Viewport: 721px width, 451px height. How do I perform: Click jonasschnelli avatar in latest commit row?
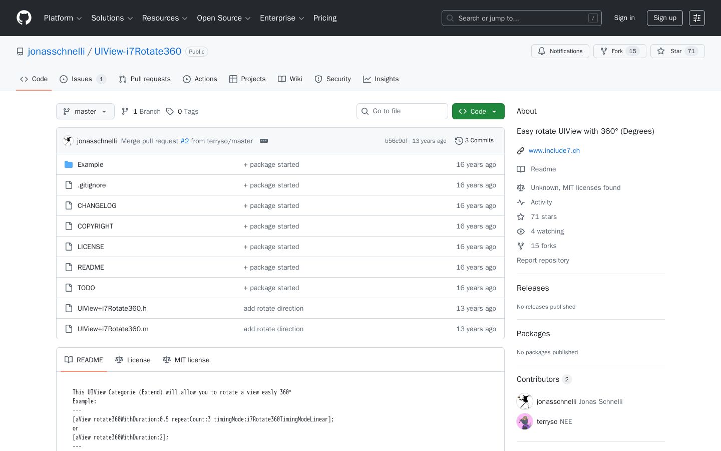(x=68, y=141)
